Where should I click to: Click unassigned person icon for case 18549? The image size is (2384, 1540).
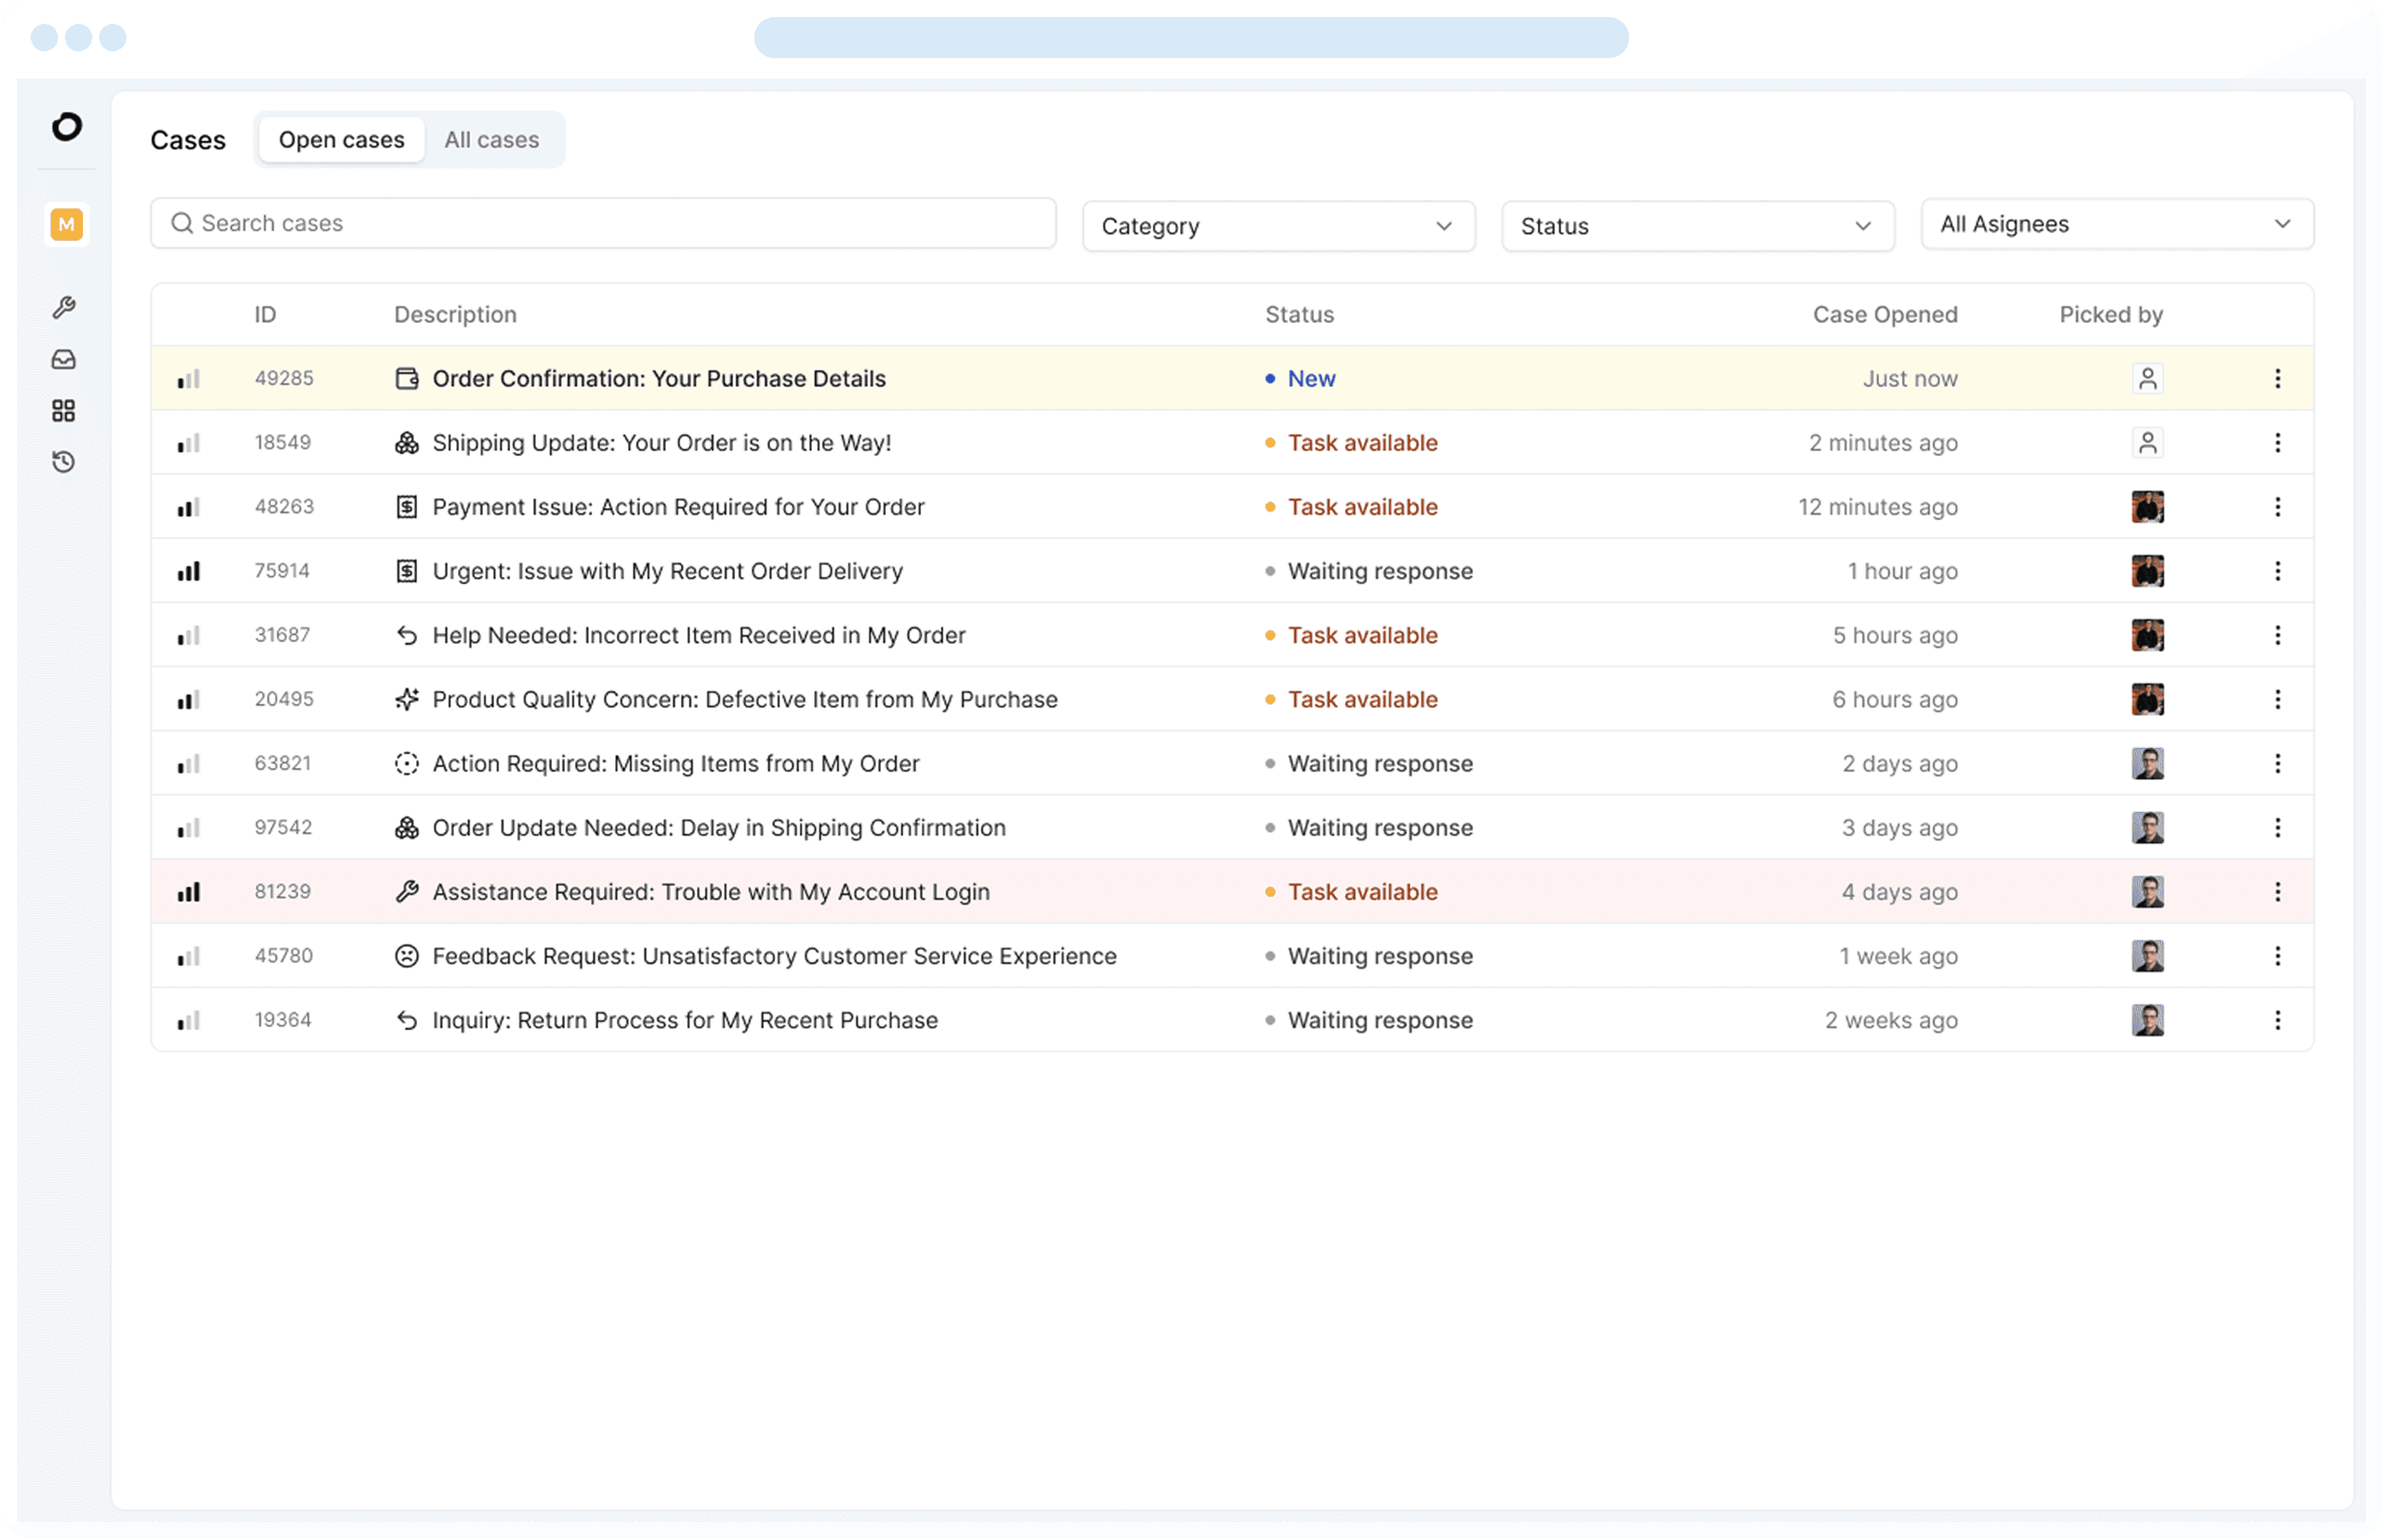pyautogui.click(x=2147, y=442)
